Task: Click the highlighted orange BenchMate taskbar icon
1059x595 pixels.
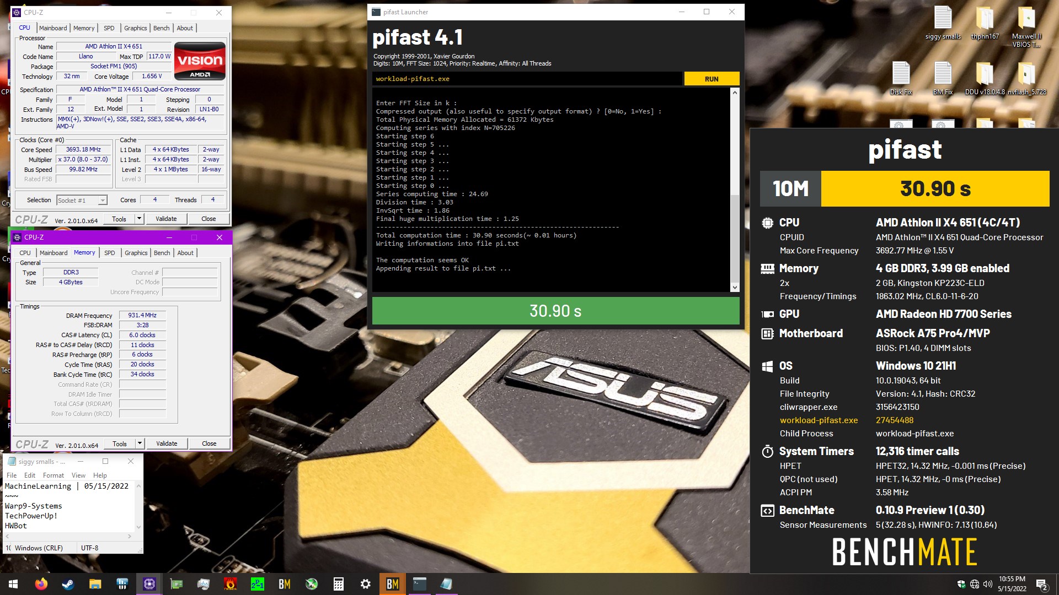Action: (393, 584)
